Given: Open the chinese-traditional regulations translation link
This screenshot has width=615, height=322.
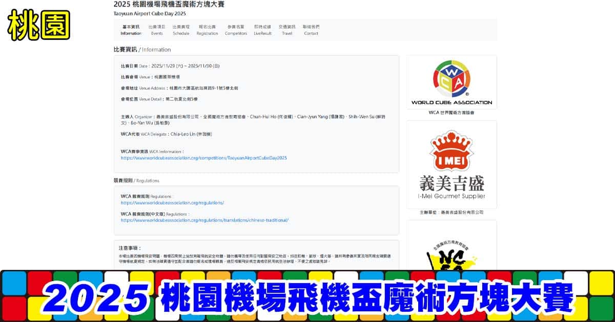Looking at the screenshot, I should point(205,220).
